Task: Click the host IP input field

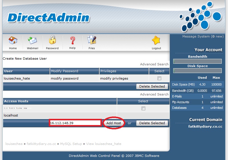Action: point(75,123)
